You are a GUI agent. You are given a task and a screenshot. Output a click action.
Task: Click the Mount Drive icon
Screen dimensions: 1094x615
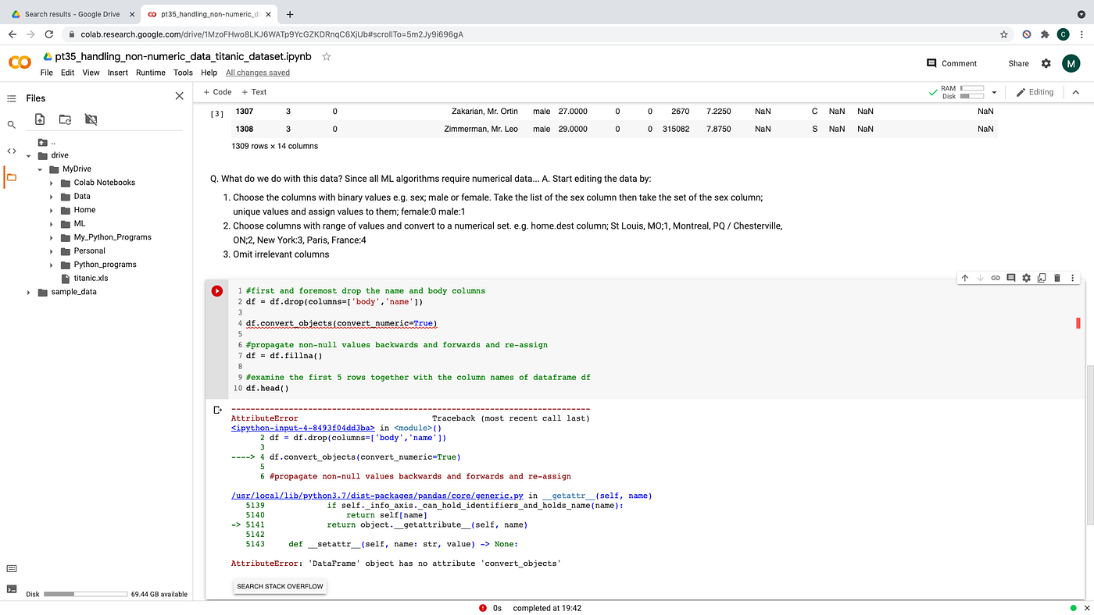pyautogui.click(x=91, y=119)
